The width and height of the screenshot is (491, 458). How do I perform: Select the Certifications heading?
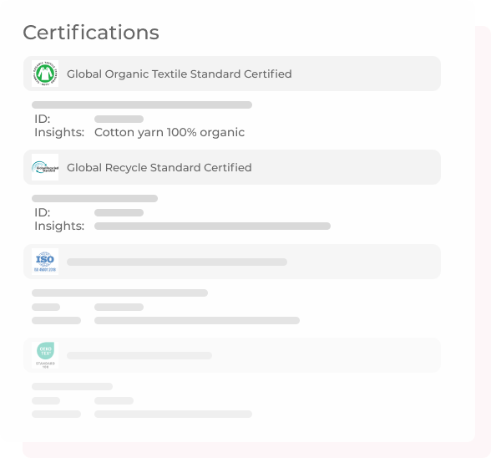tap(91, 33)
